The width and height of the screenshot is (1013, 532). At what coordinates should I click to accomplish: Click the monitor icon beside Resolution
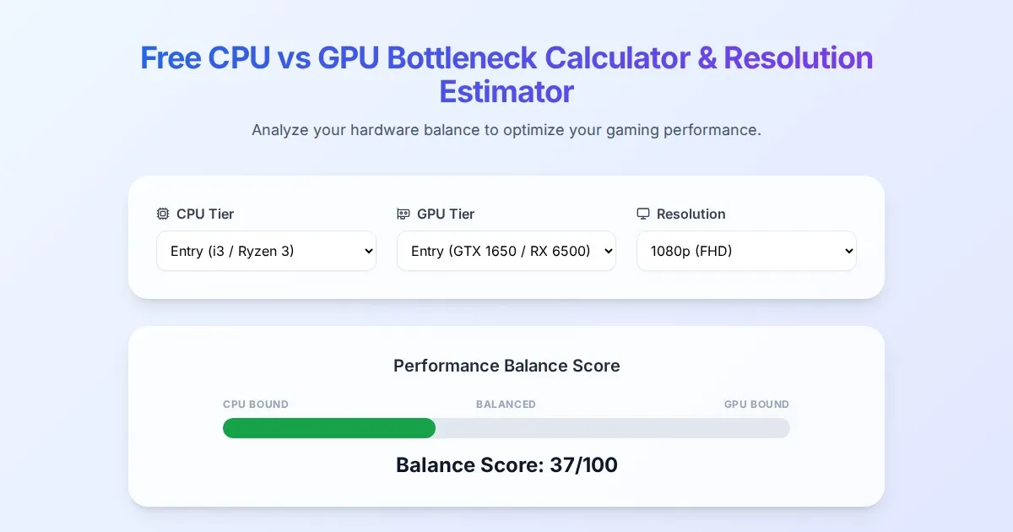(x=643, y=214)
